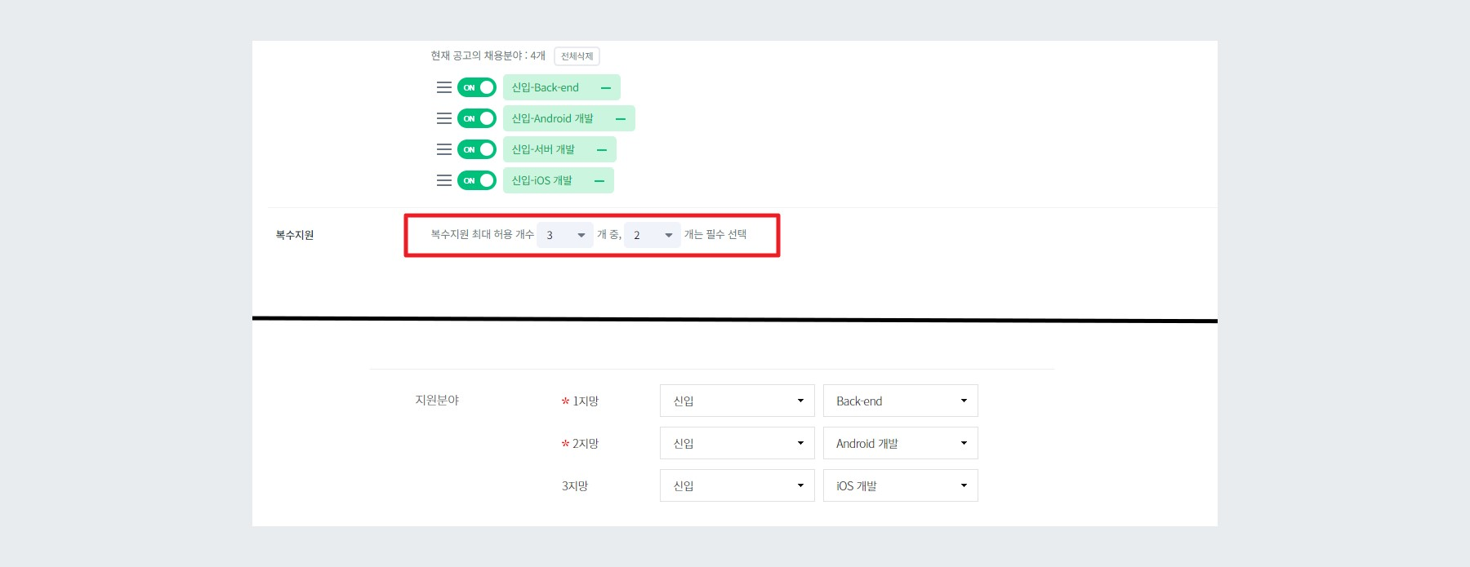Click the drag handle for 신입-iOS 개발
Viewport: 1470px width, 567px height.
coord(444,180)
